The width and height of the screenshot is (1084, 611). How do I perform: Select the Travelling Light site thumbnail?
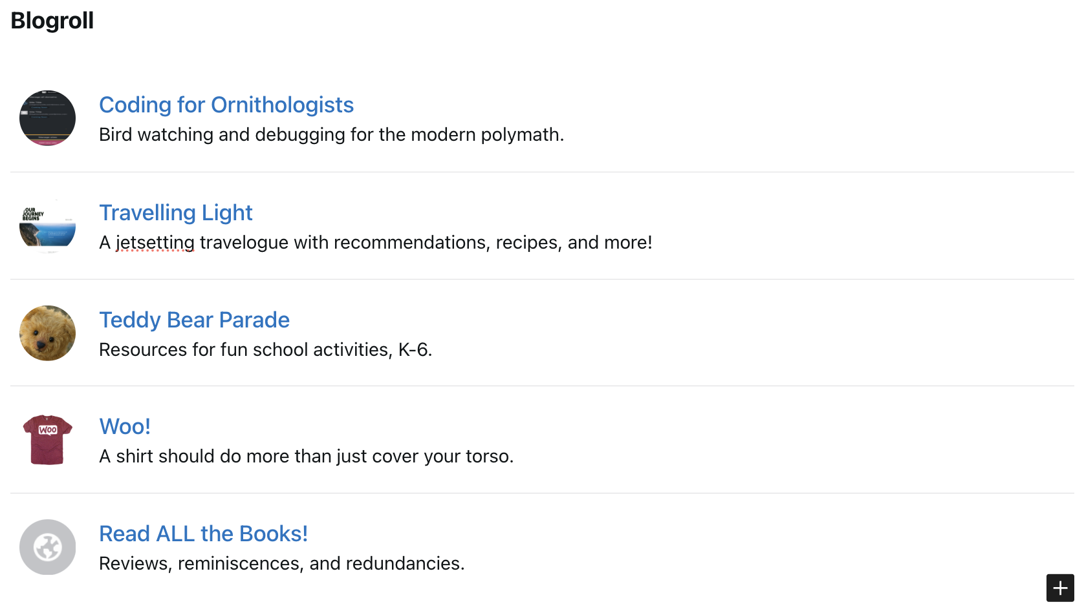pos(47,225)
